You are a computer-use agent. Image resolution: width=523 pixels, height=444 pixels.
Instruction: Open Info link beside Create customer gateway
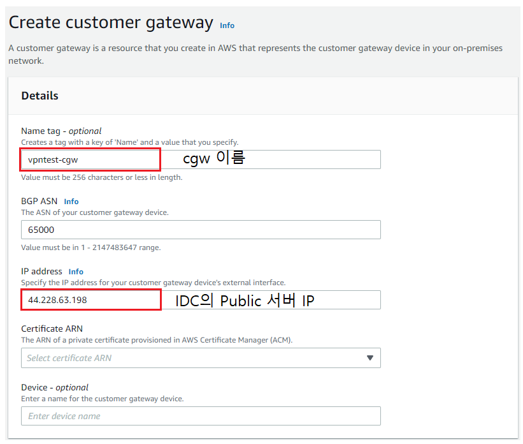pyautogui.click(x=227, y=26)
